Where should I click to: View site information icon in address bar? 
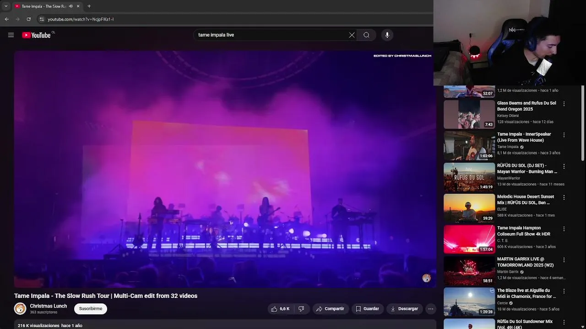(x=42, y=19)
